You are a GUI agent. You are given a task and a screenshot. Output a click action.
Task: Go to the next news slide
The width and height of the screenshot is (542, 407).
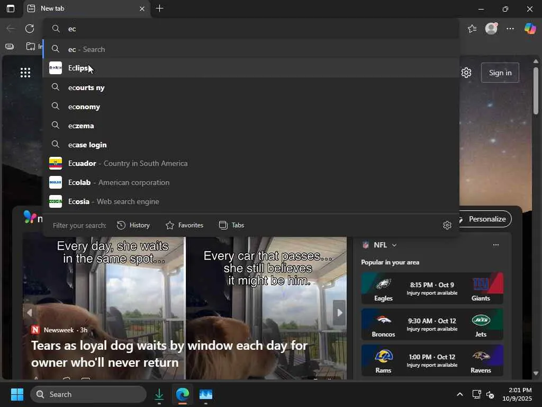(x=339, y=313)
